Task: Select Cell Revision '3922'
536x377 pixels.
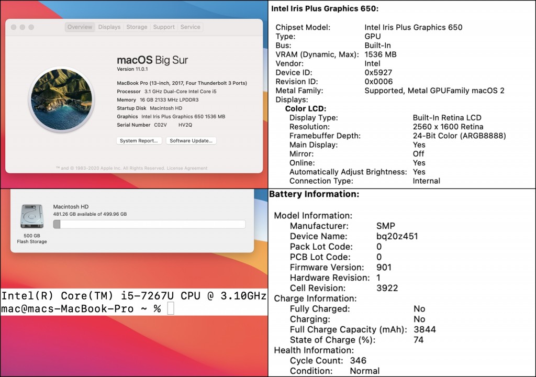Action: 387,288
